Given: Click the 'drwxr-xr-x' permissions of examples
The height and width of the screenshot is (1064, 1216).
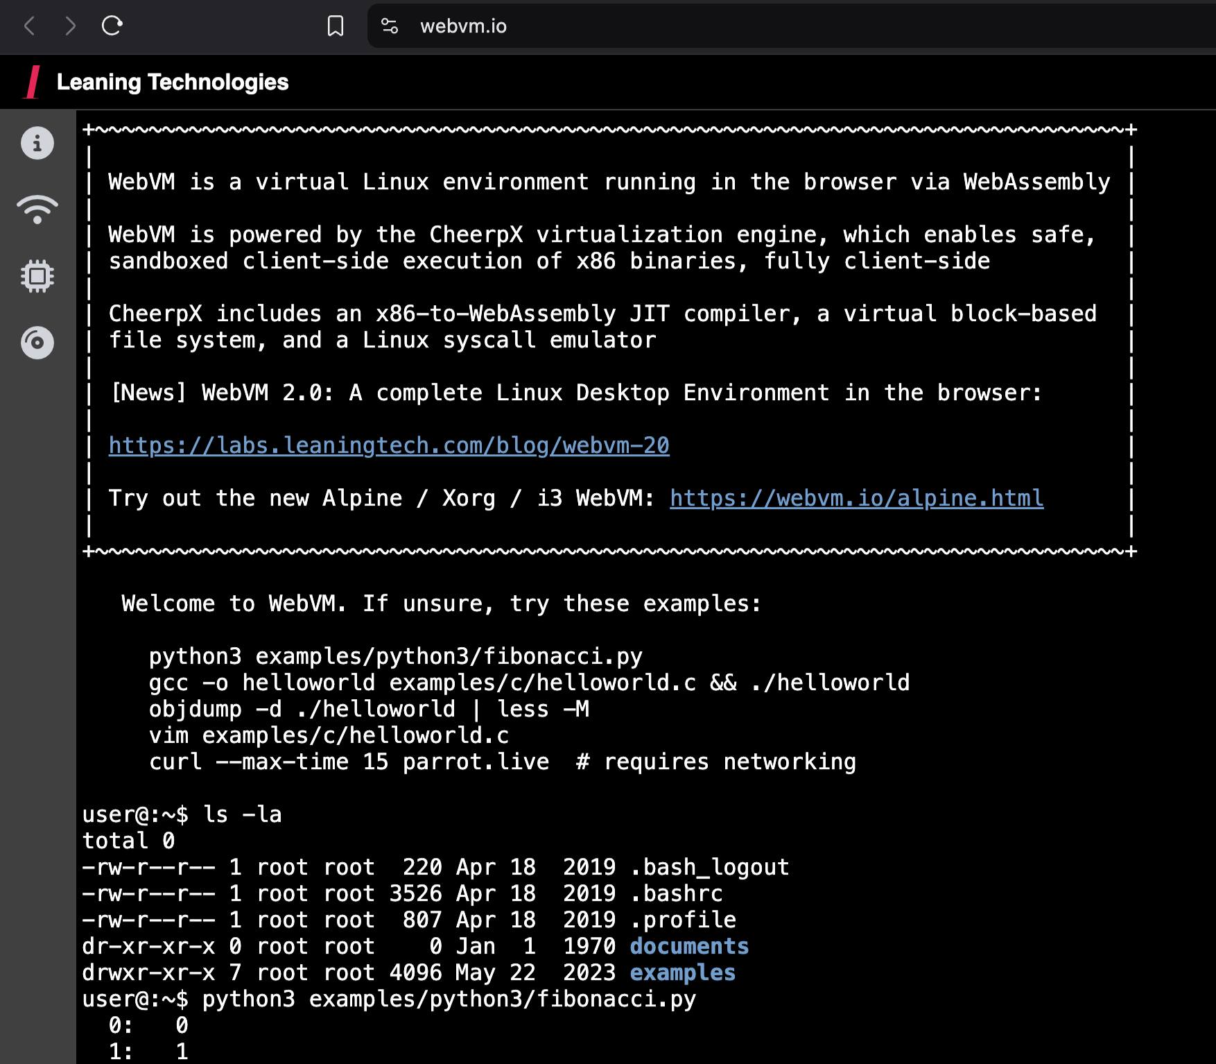Looking at the screenshot, I should (148, 972).
